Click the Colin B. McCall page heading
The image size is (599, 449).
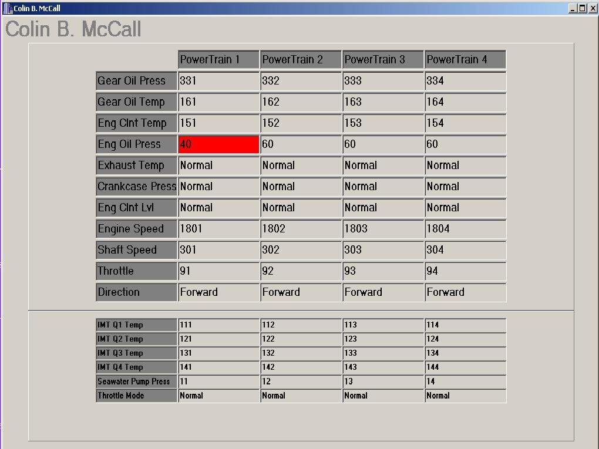73,29
